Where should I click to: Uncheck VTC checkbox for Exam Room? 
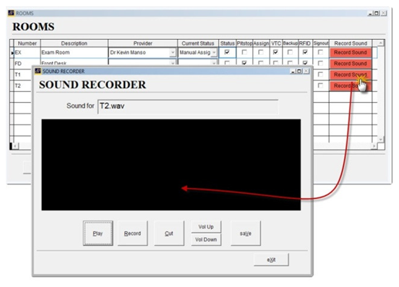[x=275, y=52]
